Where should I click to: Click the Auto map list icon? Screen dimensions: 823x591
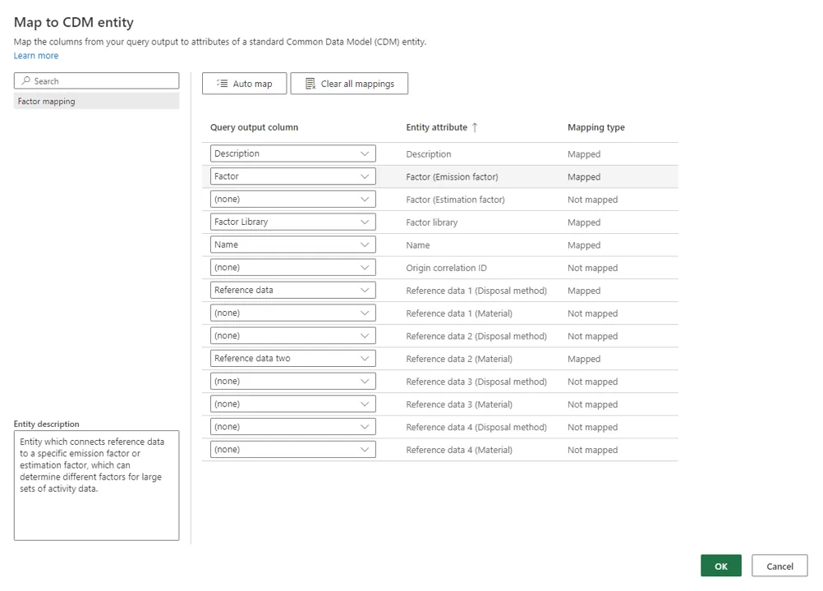(x=222, y=84)
